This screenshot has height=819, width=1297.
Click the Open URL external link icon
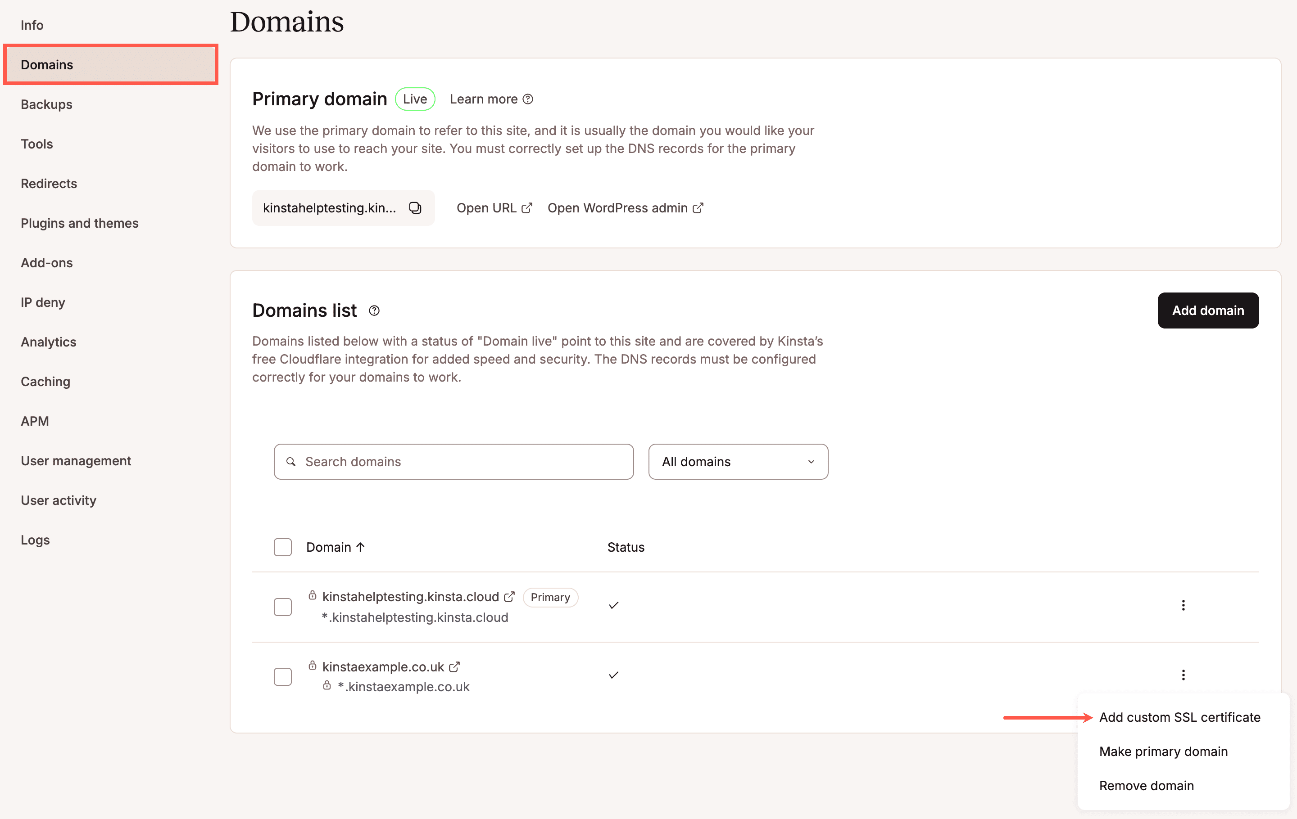(x=526, y=208)
